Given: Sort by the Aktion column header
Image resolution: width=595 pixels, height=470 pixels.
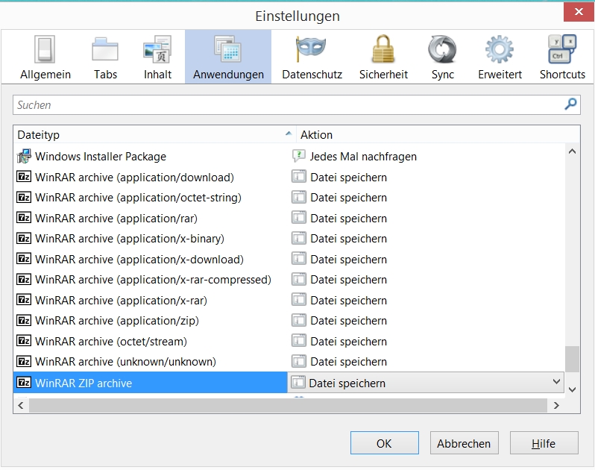Looking at the screenshot, I should [438, 135].
